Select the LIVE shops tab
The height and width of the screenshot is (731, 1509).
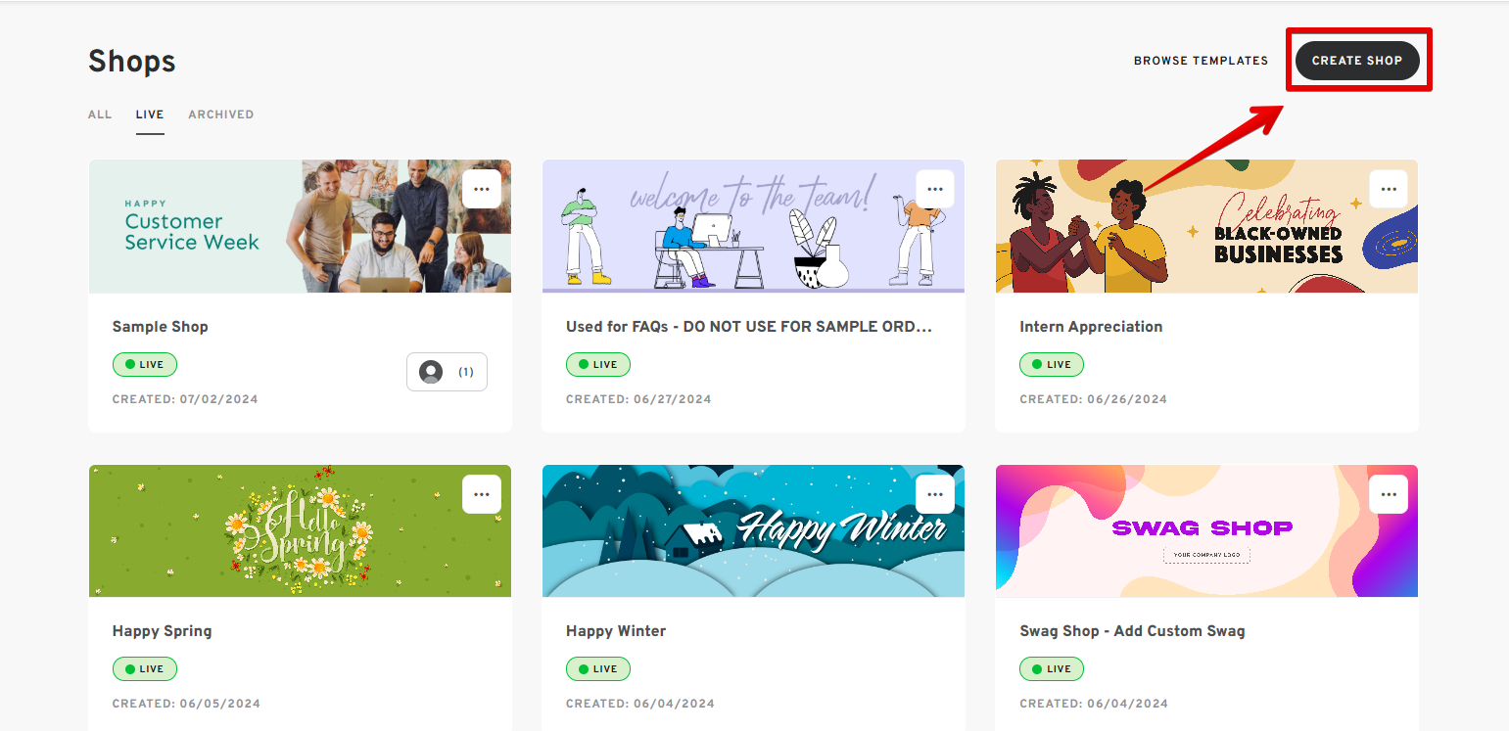point(150,114)
